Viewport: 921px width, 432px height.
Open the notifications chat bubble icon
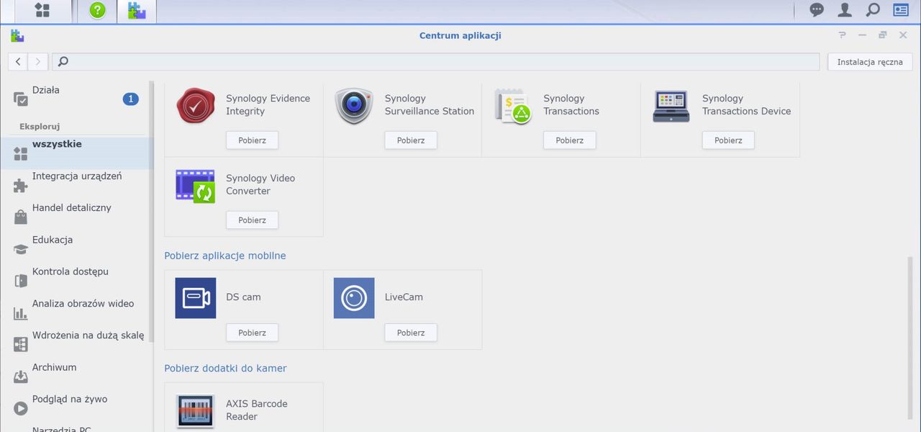pyautogui.click(x=817, y=10)
